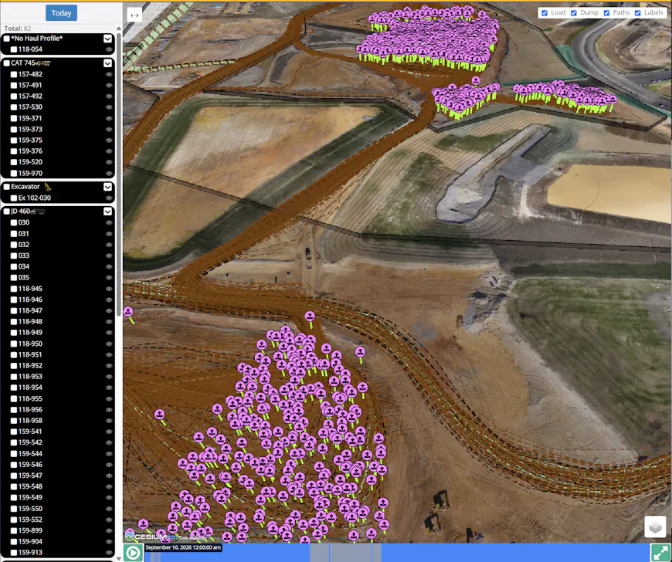
Task: Open the map layers picker
Action: coord(655,526)
